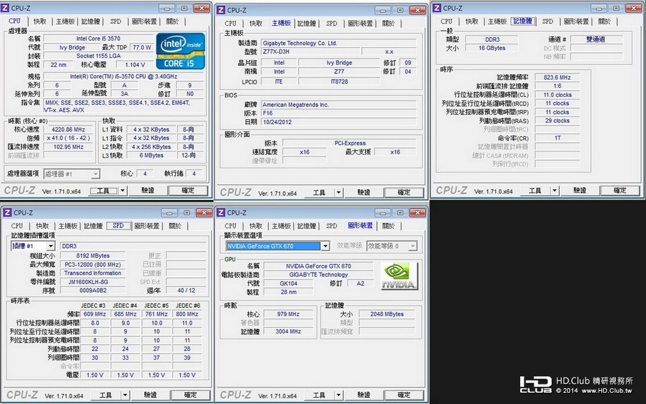Expand the NVIDIA GeForce GTX 670 device list
Viewport: 646px width, 404px height.
325,246
